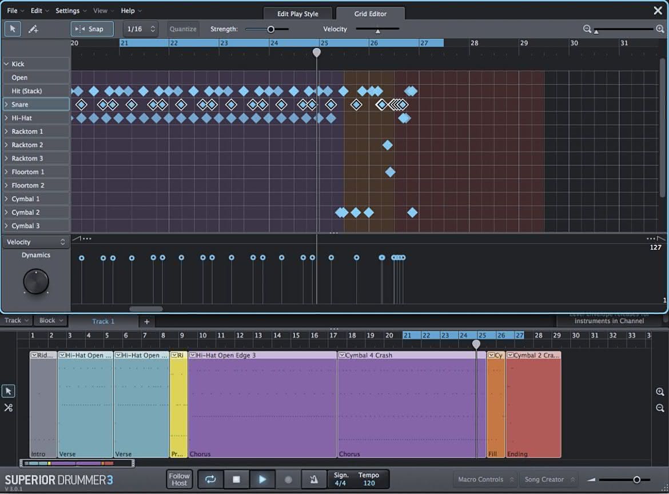Select the pencil draw tool

point(33,29)
